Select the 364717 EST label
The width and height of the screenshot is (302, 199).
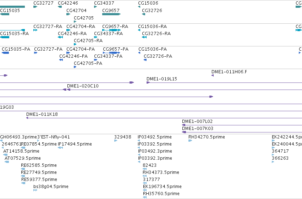tap(280, 151)
